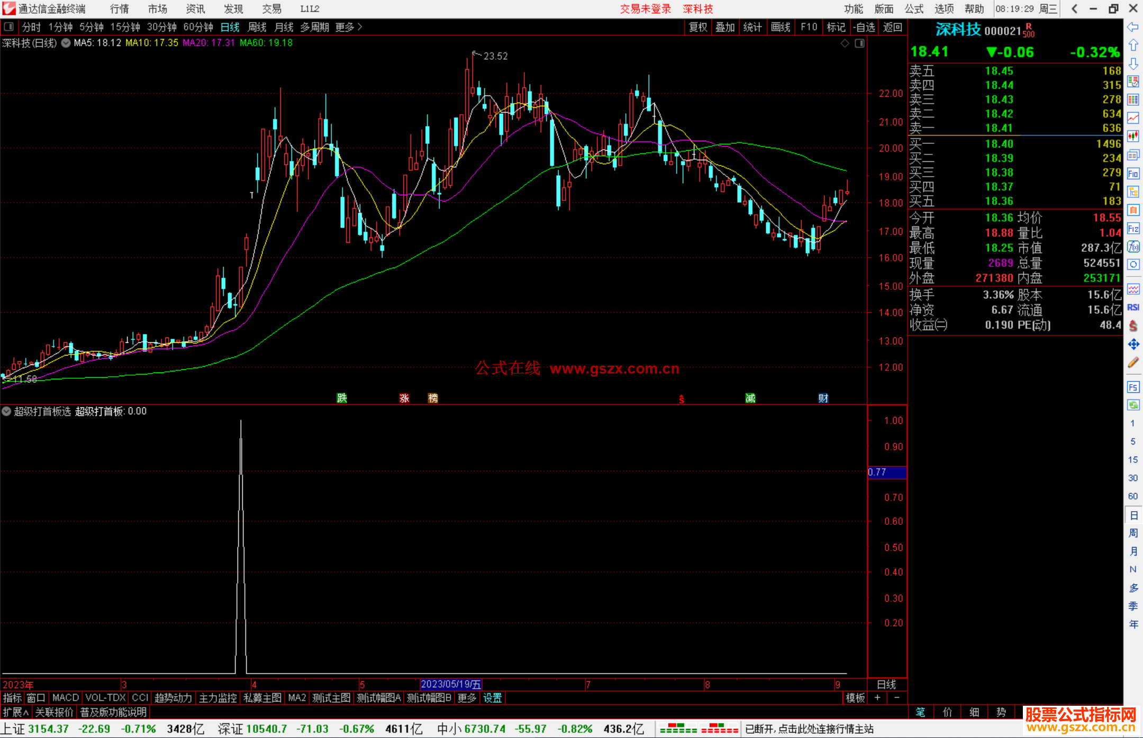Toggle the diamond marker icon above chart
This screenshot has height=738, width=1143.
(x=845, y=43)
